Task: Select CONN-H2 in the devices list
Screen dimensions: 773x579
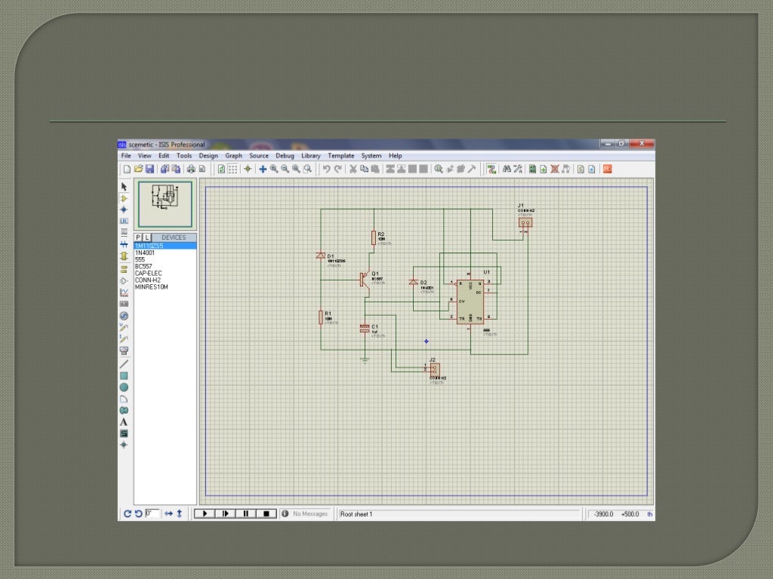Action: [x=165, y=280]
